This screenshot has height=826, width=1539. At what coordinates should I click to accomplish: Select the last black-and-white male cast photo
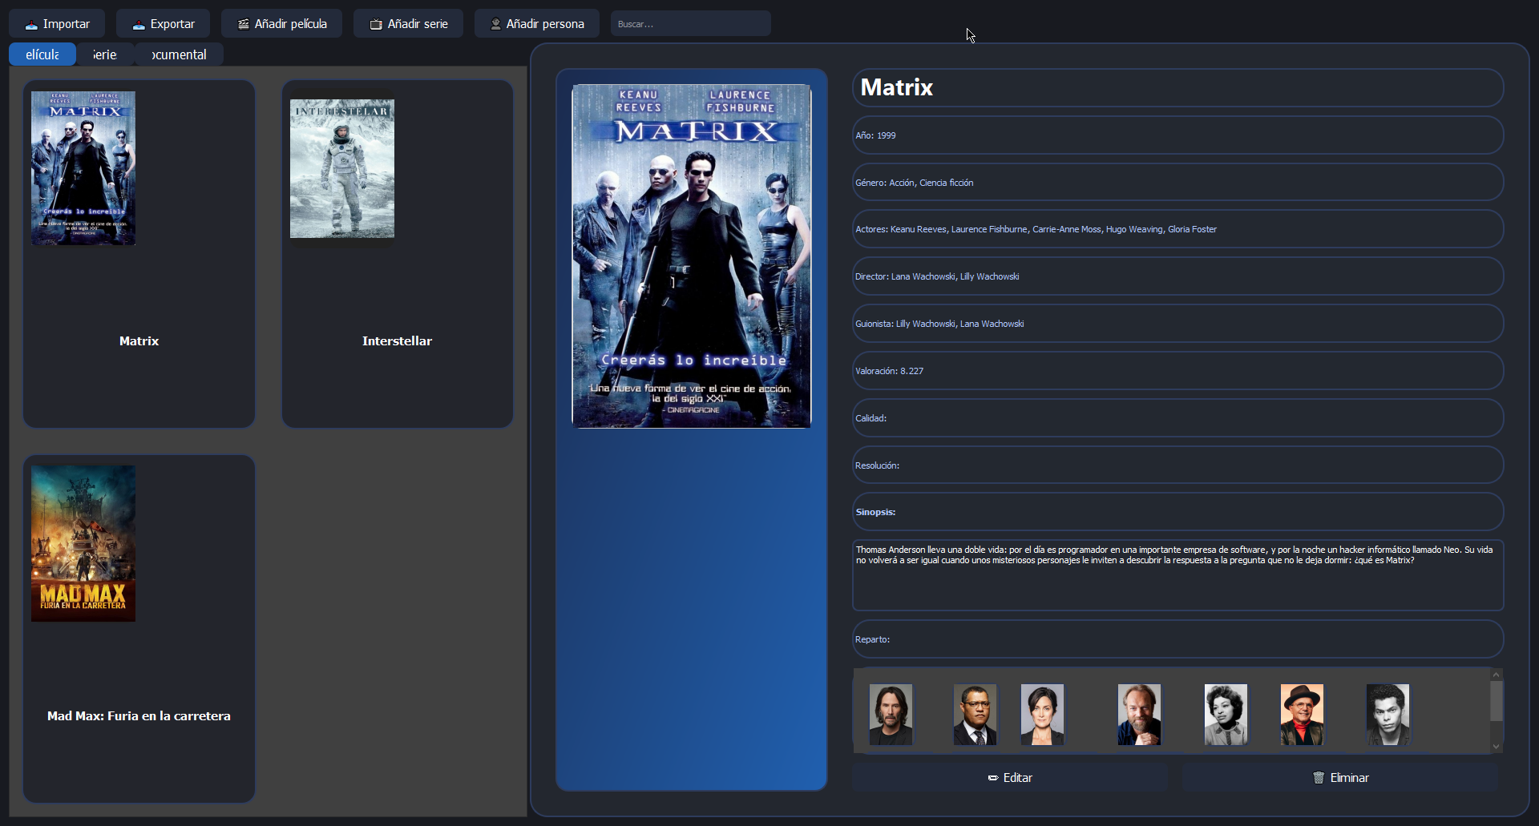(1388, 715)
